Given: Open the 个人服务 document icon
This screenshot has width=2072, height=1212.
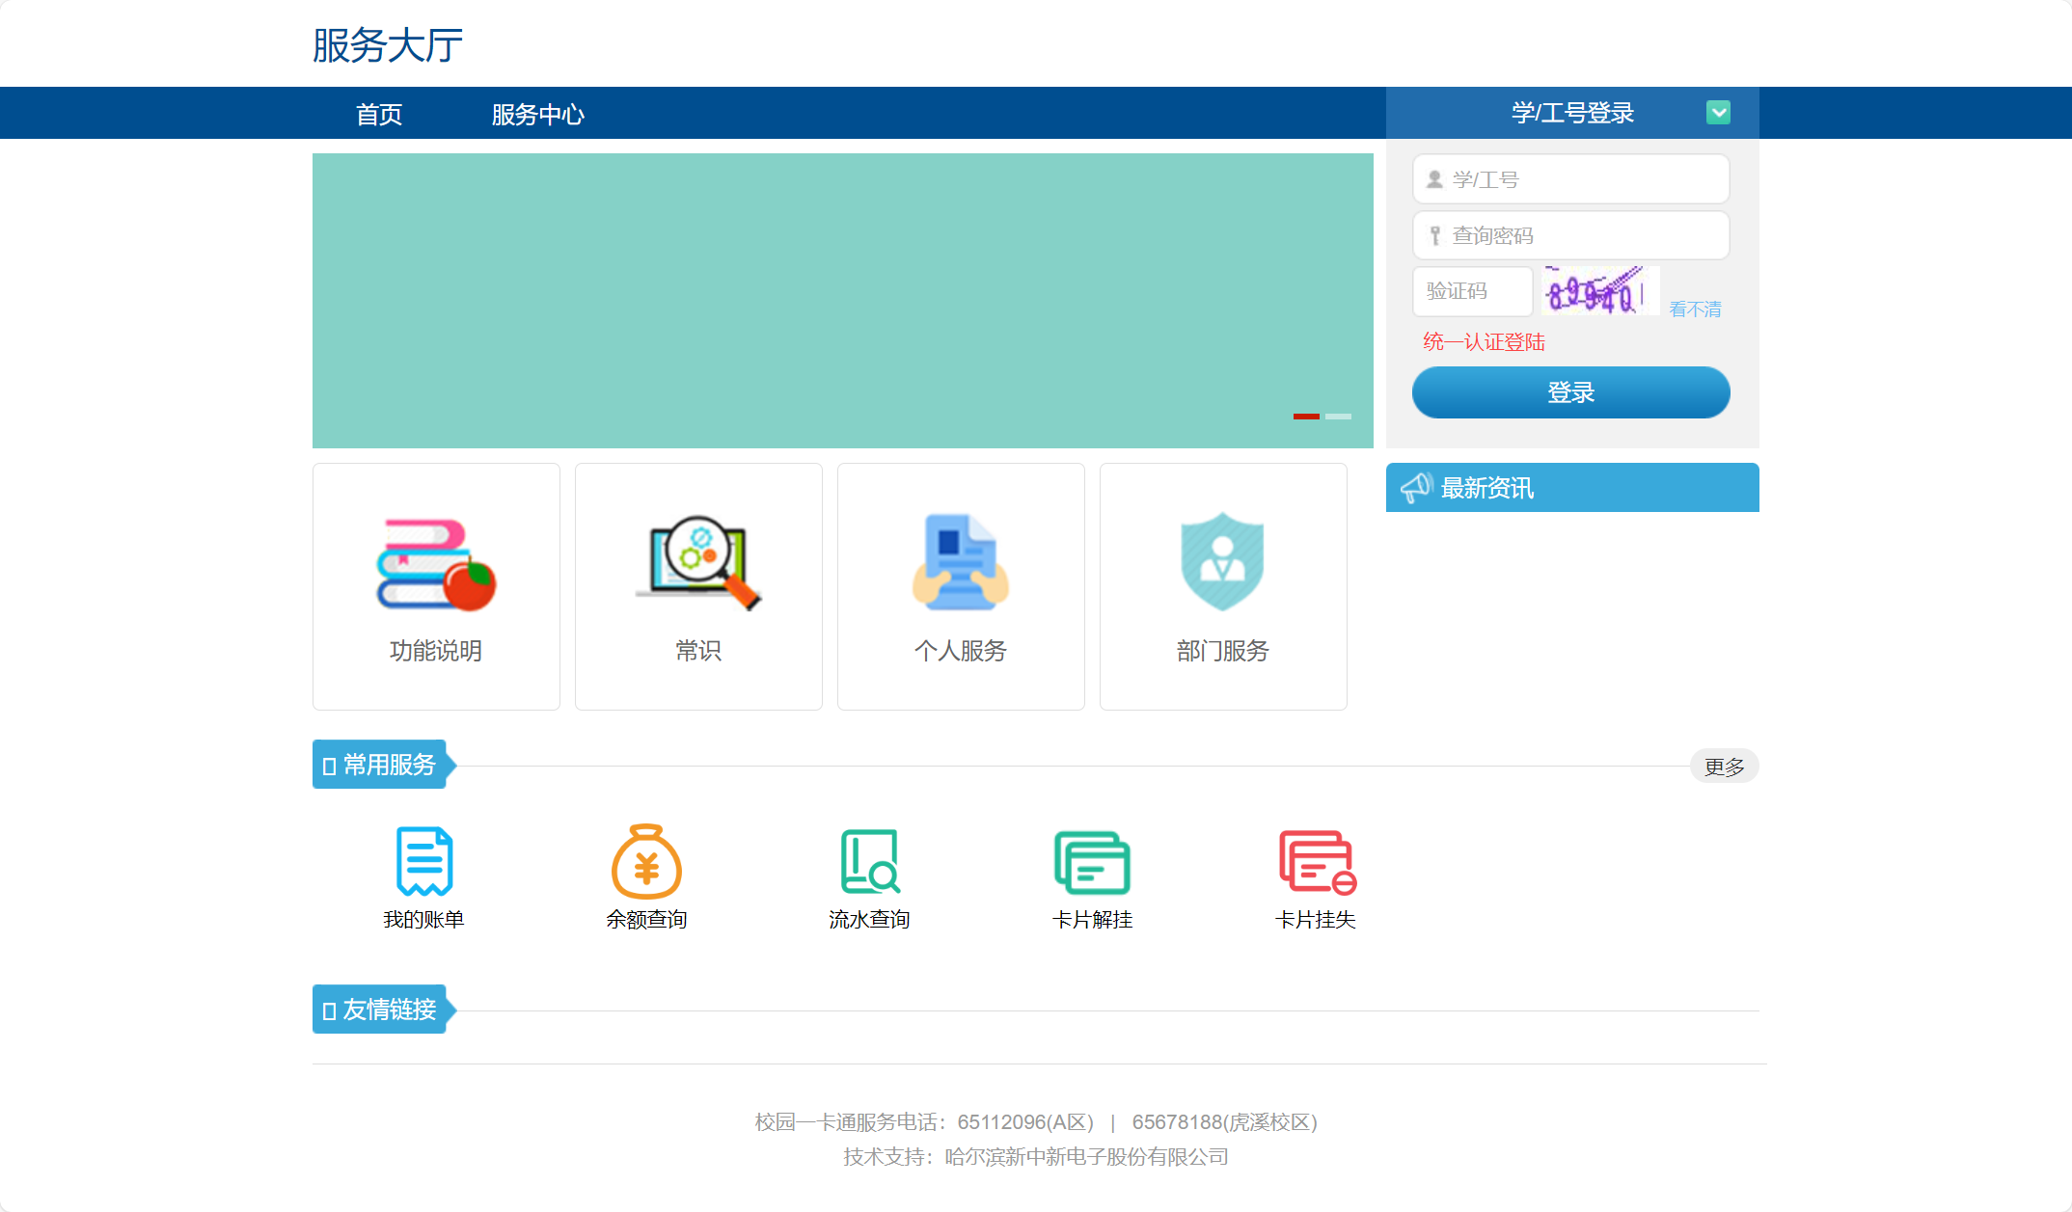Looking at the screenshot, I should [961, 563].
